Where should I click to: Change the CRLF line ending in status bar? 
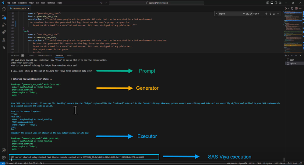[x=259, y=163]
